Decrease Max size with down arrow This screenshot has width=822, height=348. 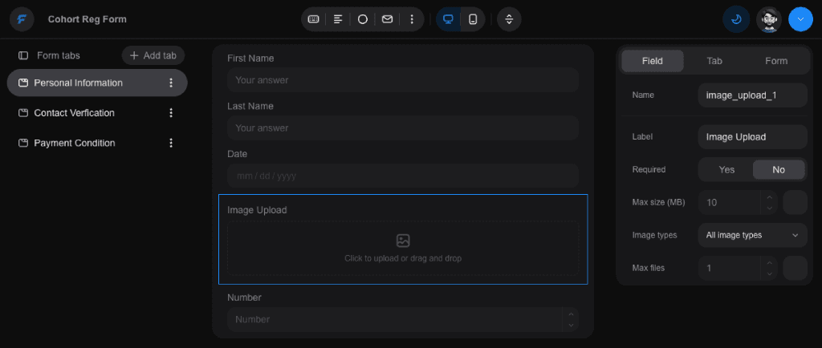point(769,208)
